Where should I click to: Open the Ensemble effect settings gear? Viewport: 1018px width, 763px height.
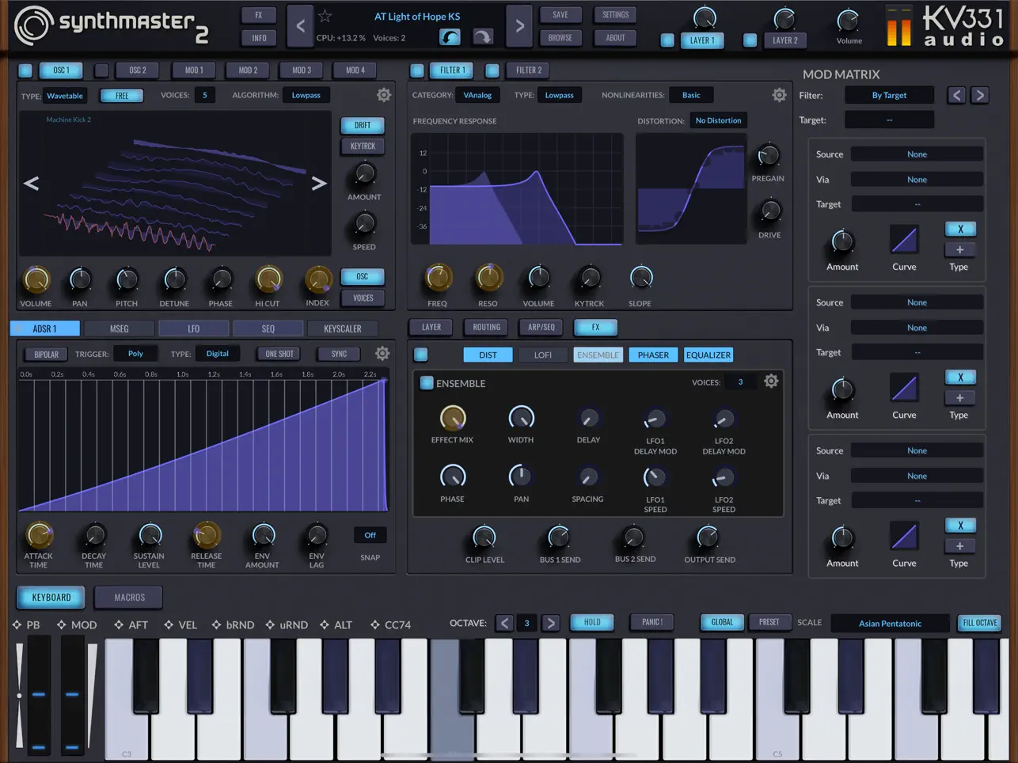click(x=772, y=381)
